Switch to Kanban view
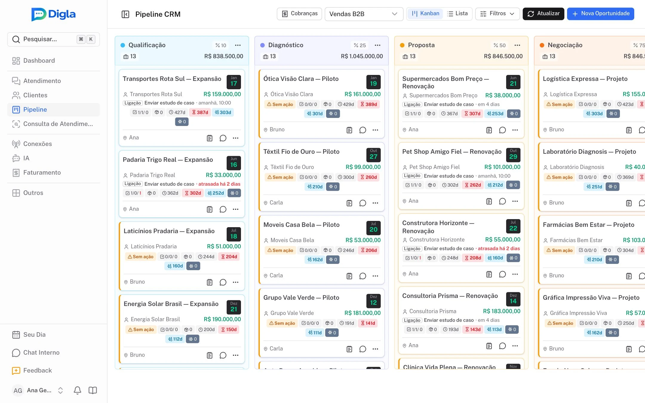The image size is (645, 403). tap(425, 13)
